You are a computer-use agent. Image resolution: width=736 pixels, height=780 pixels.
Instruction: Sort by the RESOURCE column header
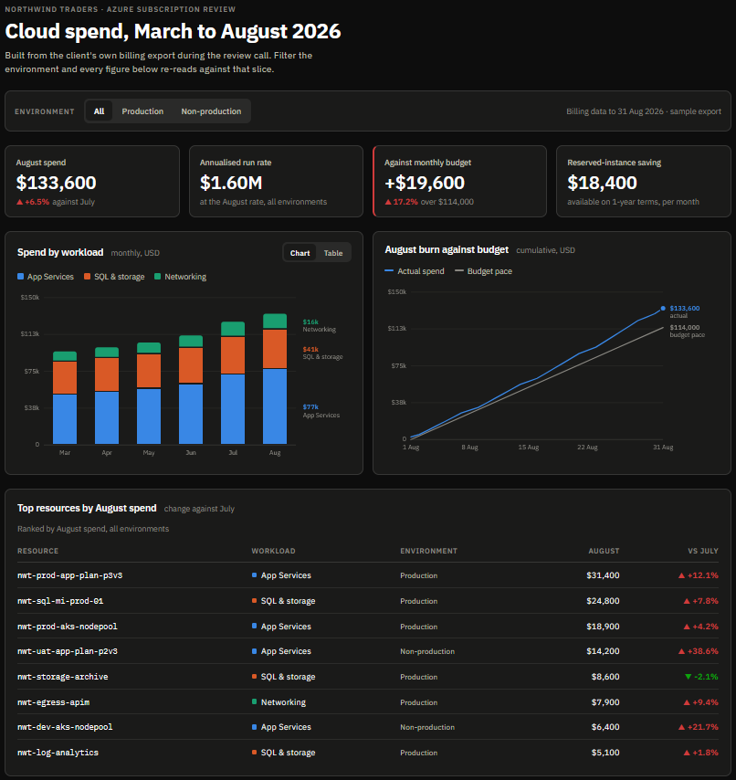(x=37, y=551)
